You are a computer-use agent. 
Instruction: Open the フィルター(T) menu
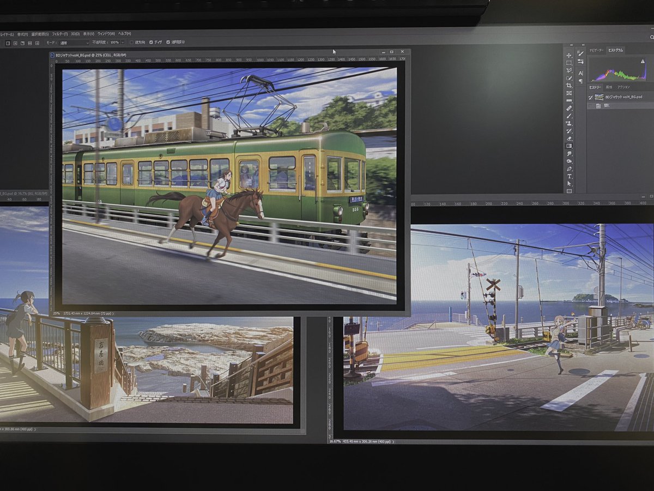[x=60, y=34]
